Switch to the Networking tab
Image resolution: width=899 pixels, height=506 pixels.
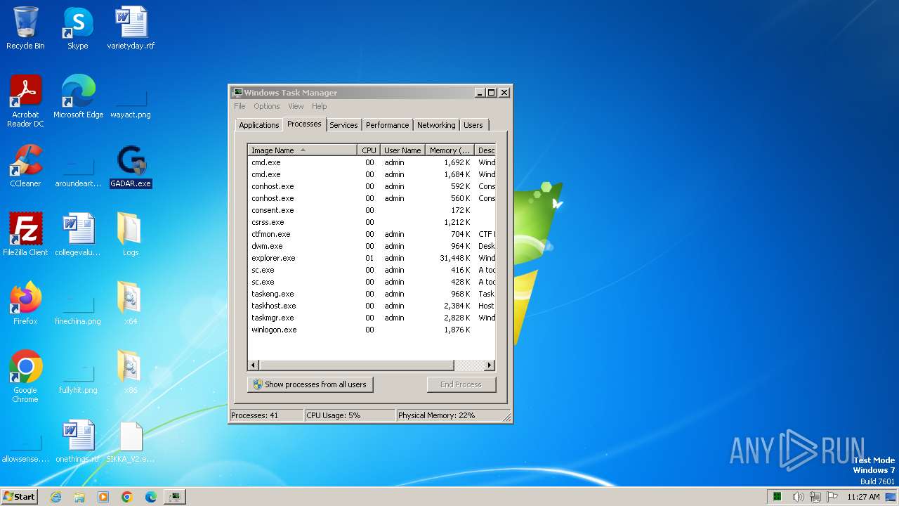coord(436,125)
